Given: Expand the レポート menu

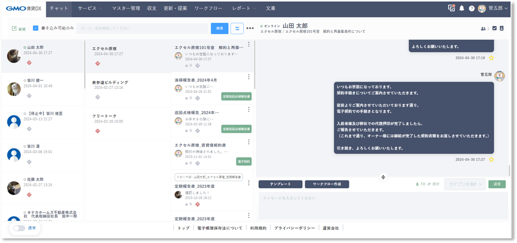Looking at the screenshot, I should coord(244,8).
